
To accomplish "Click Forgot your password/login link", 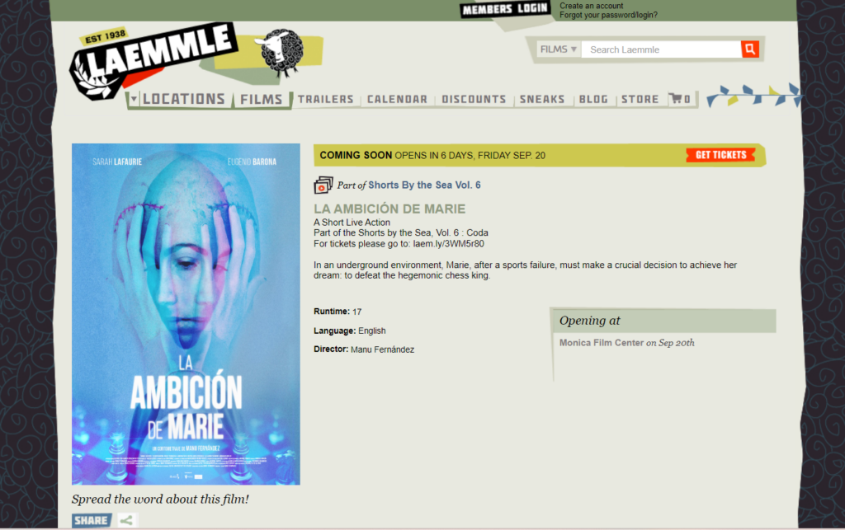I will [x=608, y=15].
